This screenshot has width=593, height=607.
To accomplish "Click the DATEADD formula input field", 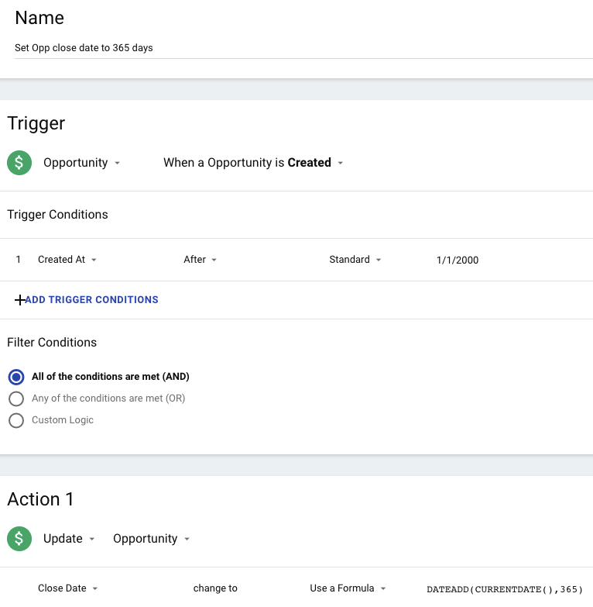I will pos(505,589).
